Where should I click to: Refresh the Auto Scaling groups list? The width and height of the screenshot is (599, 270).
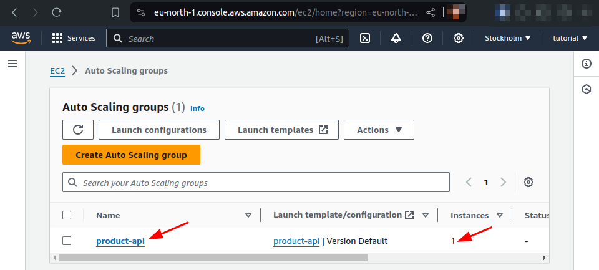tap(78, 130)
